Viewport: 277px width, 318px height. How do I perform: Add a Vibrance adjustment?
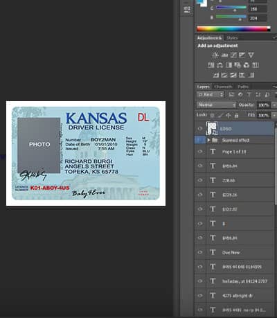(x=251, y=55)
